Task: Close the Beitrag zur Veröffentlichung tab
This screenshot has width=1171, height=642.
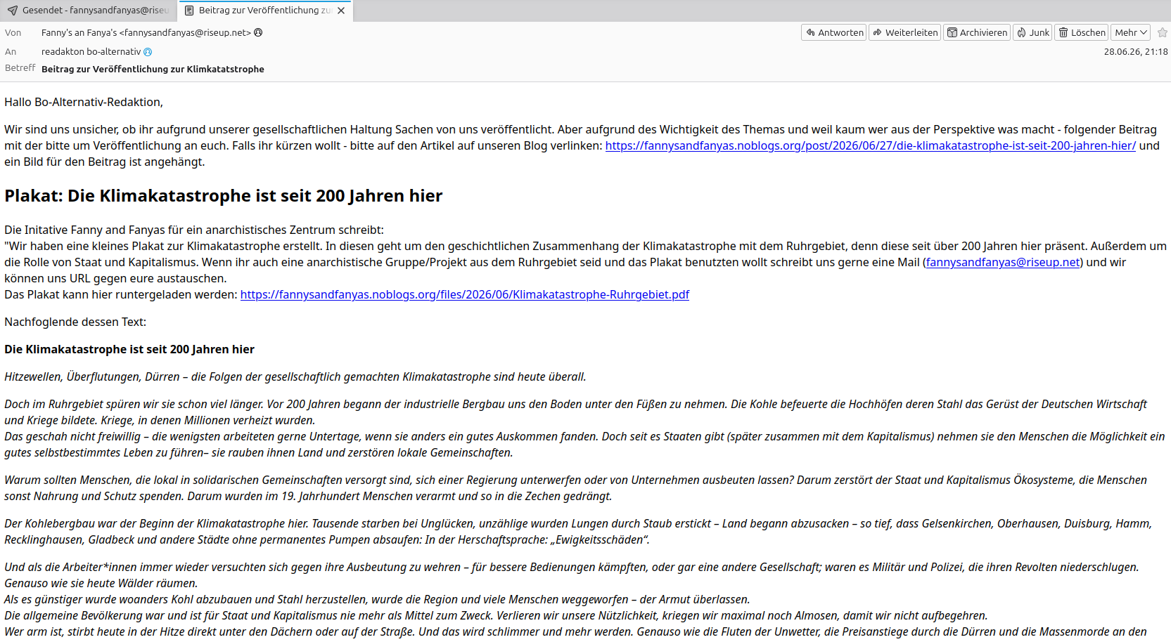Action: [x=341, y=11]
